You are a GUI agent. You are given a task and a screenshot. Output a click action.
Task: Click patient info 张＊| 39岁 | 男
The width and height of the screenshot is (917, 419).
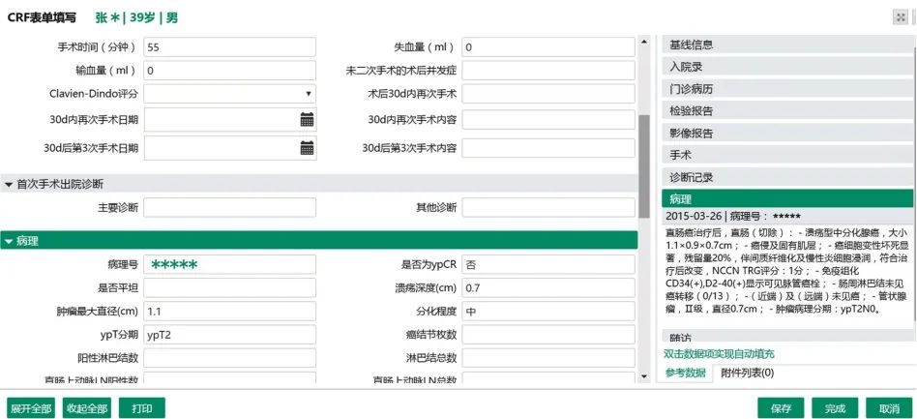(136, 17)
